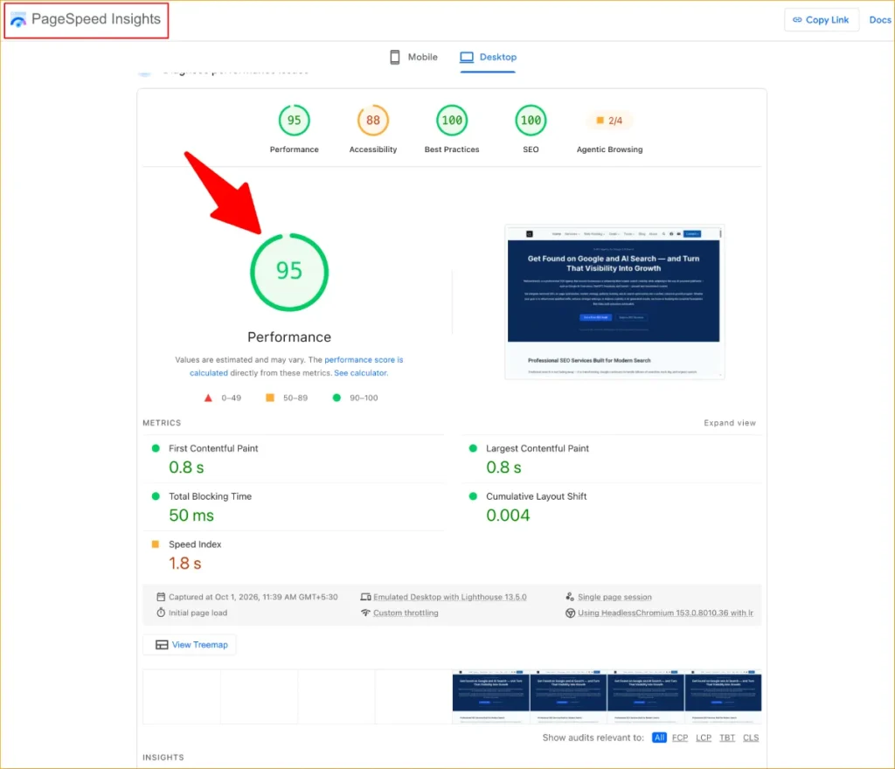
Task: Click the Cumulative Layout Shift value 0.004
Action: pyautogui.click(x=508, y=516)
